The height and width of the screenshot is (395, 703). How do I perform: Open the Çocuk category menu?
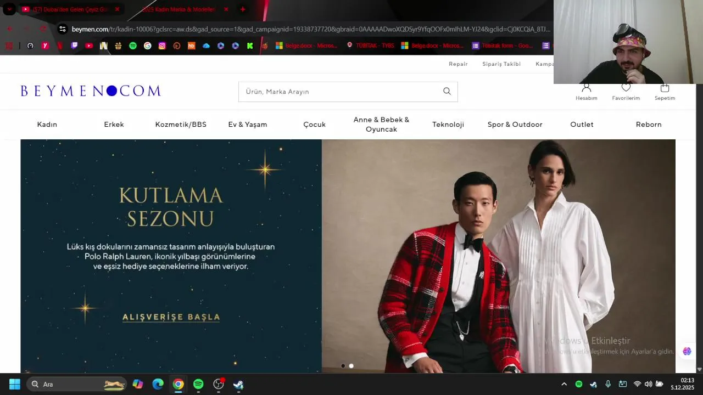point(315,125)
